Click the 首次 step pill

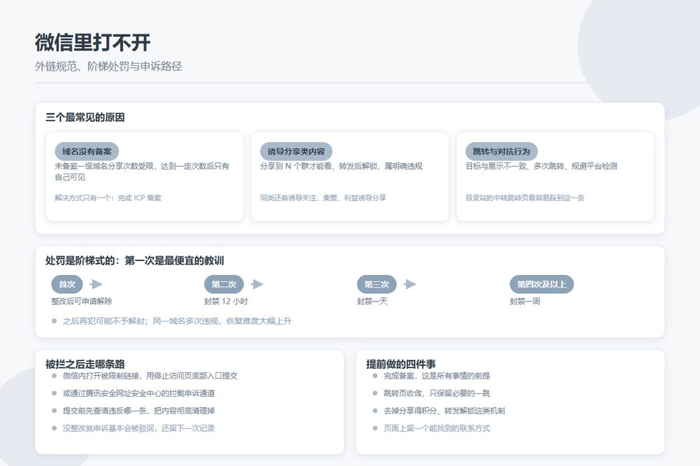pyautogui.click(x=67, y=284)
